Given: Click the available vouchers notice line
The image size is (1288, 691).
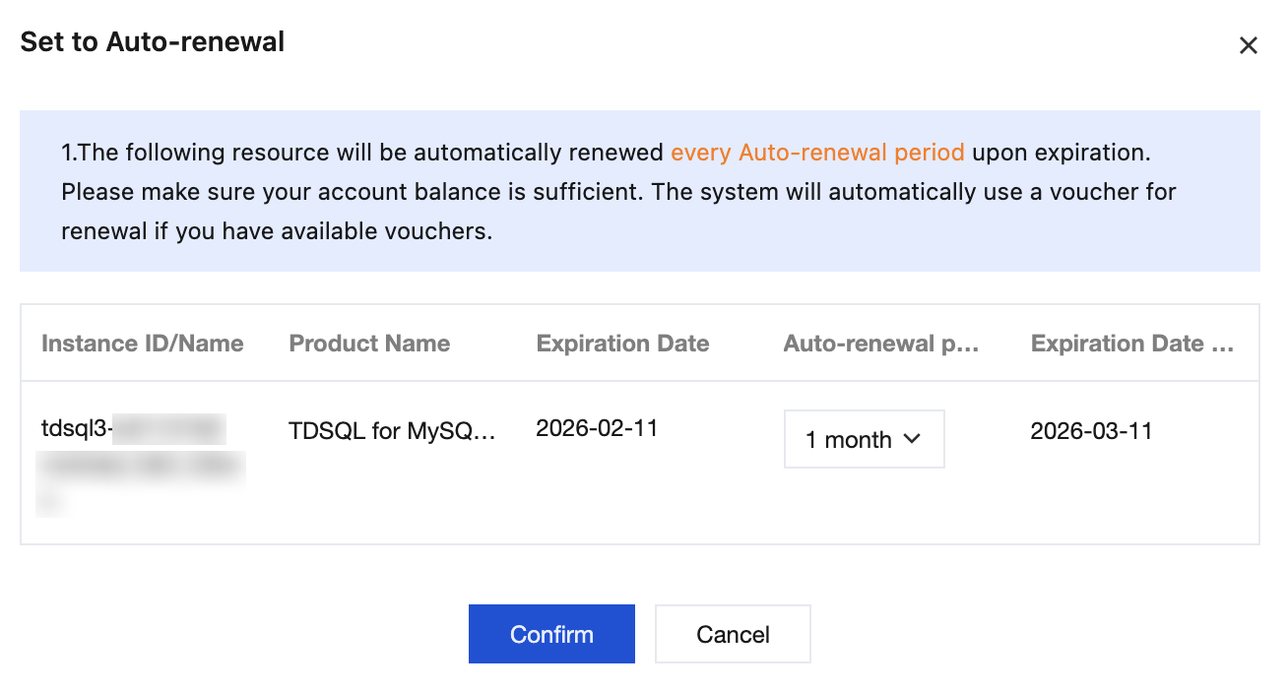Looking at the screenshot, I should click(x=276, y=231).
